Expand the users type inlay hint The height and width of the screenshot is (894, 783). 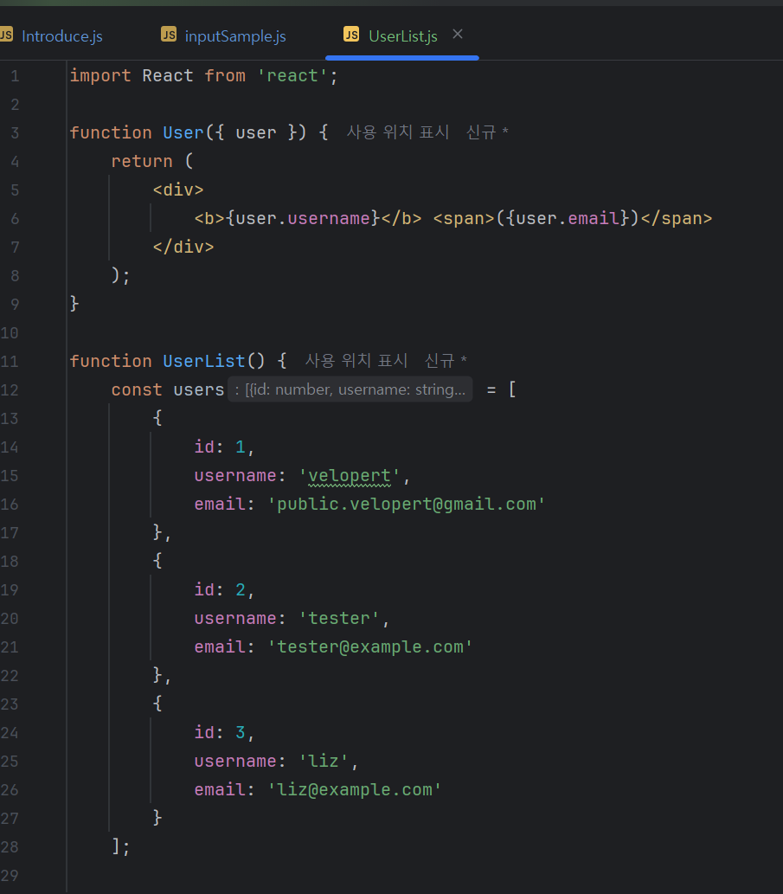click(x=350, y=389)
